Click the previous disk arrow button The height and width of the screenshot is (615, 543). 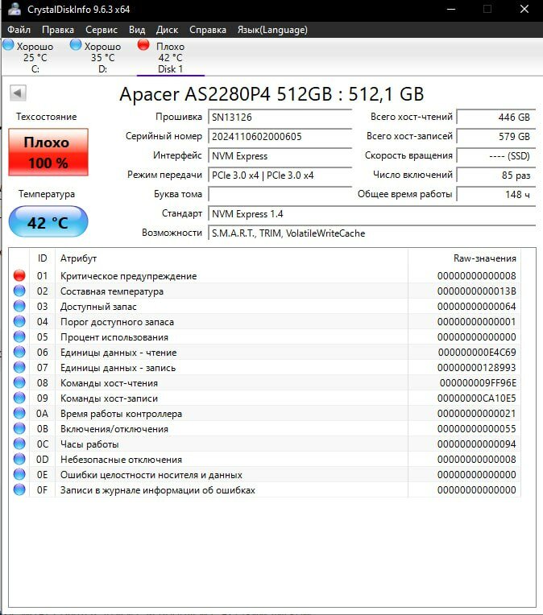(18, 93)
